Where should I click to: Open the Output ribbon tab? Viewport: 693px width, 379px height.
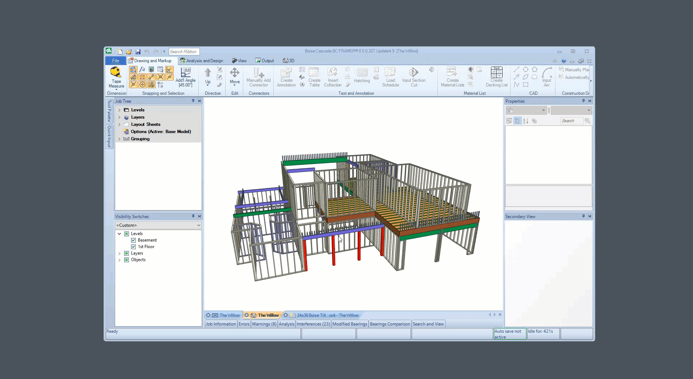click(264, 61)
